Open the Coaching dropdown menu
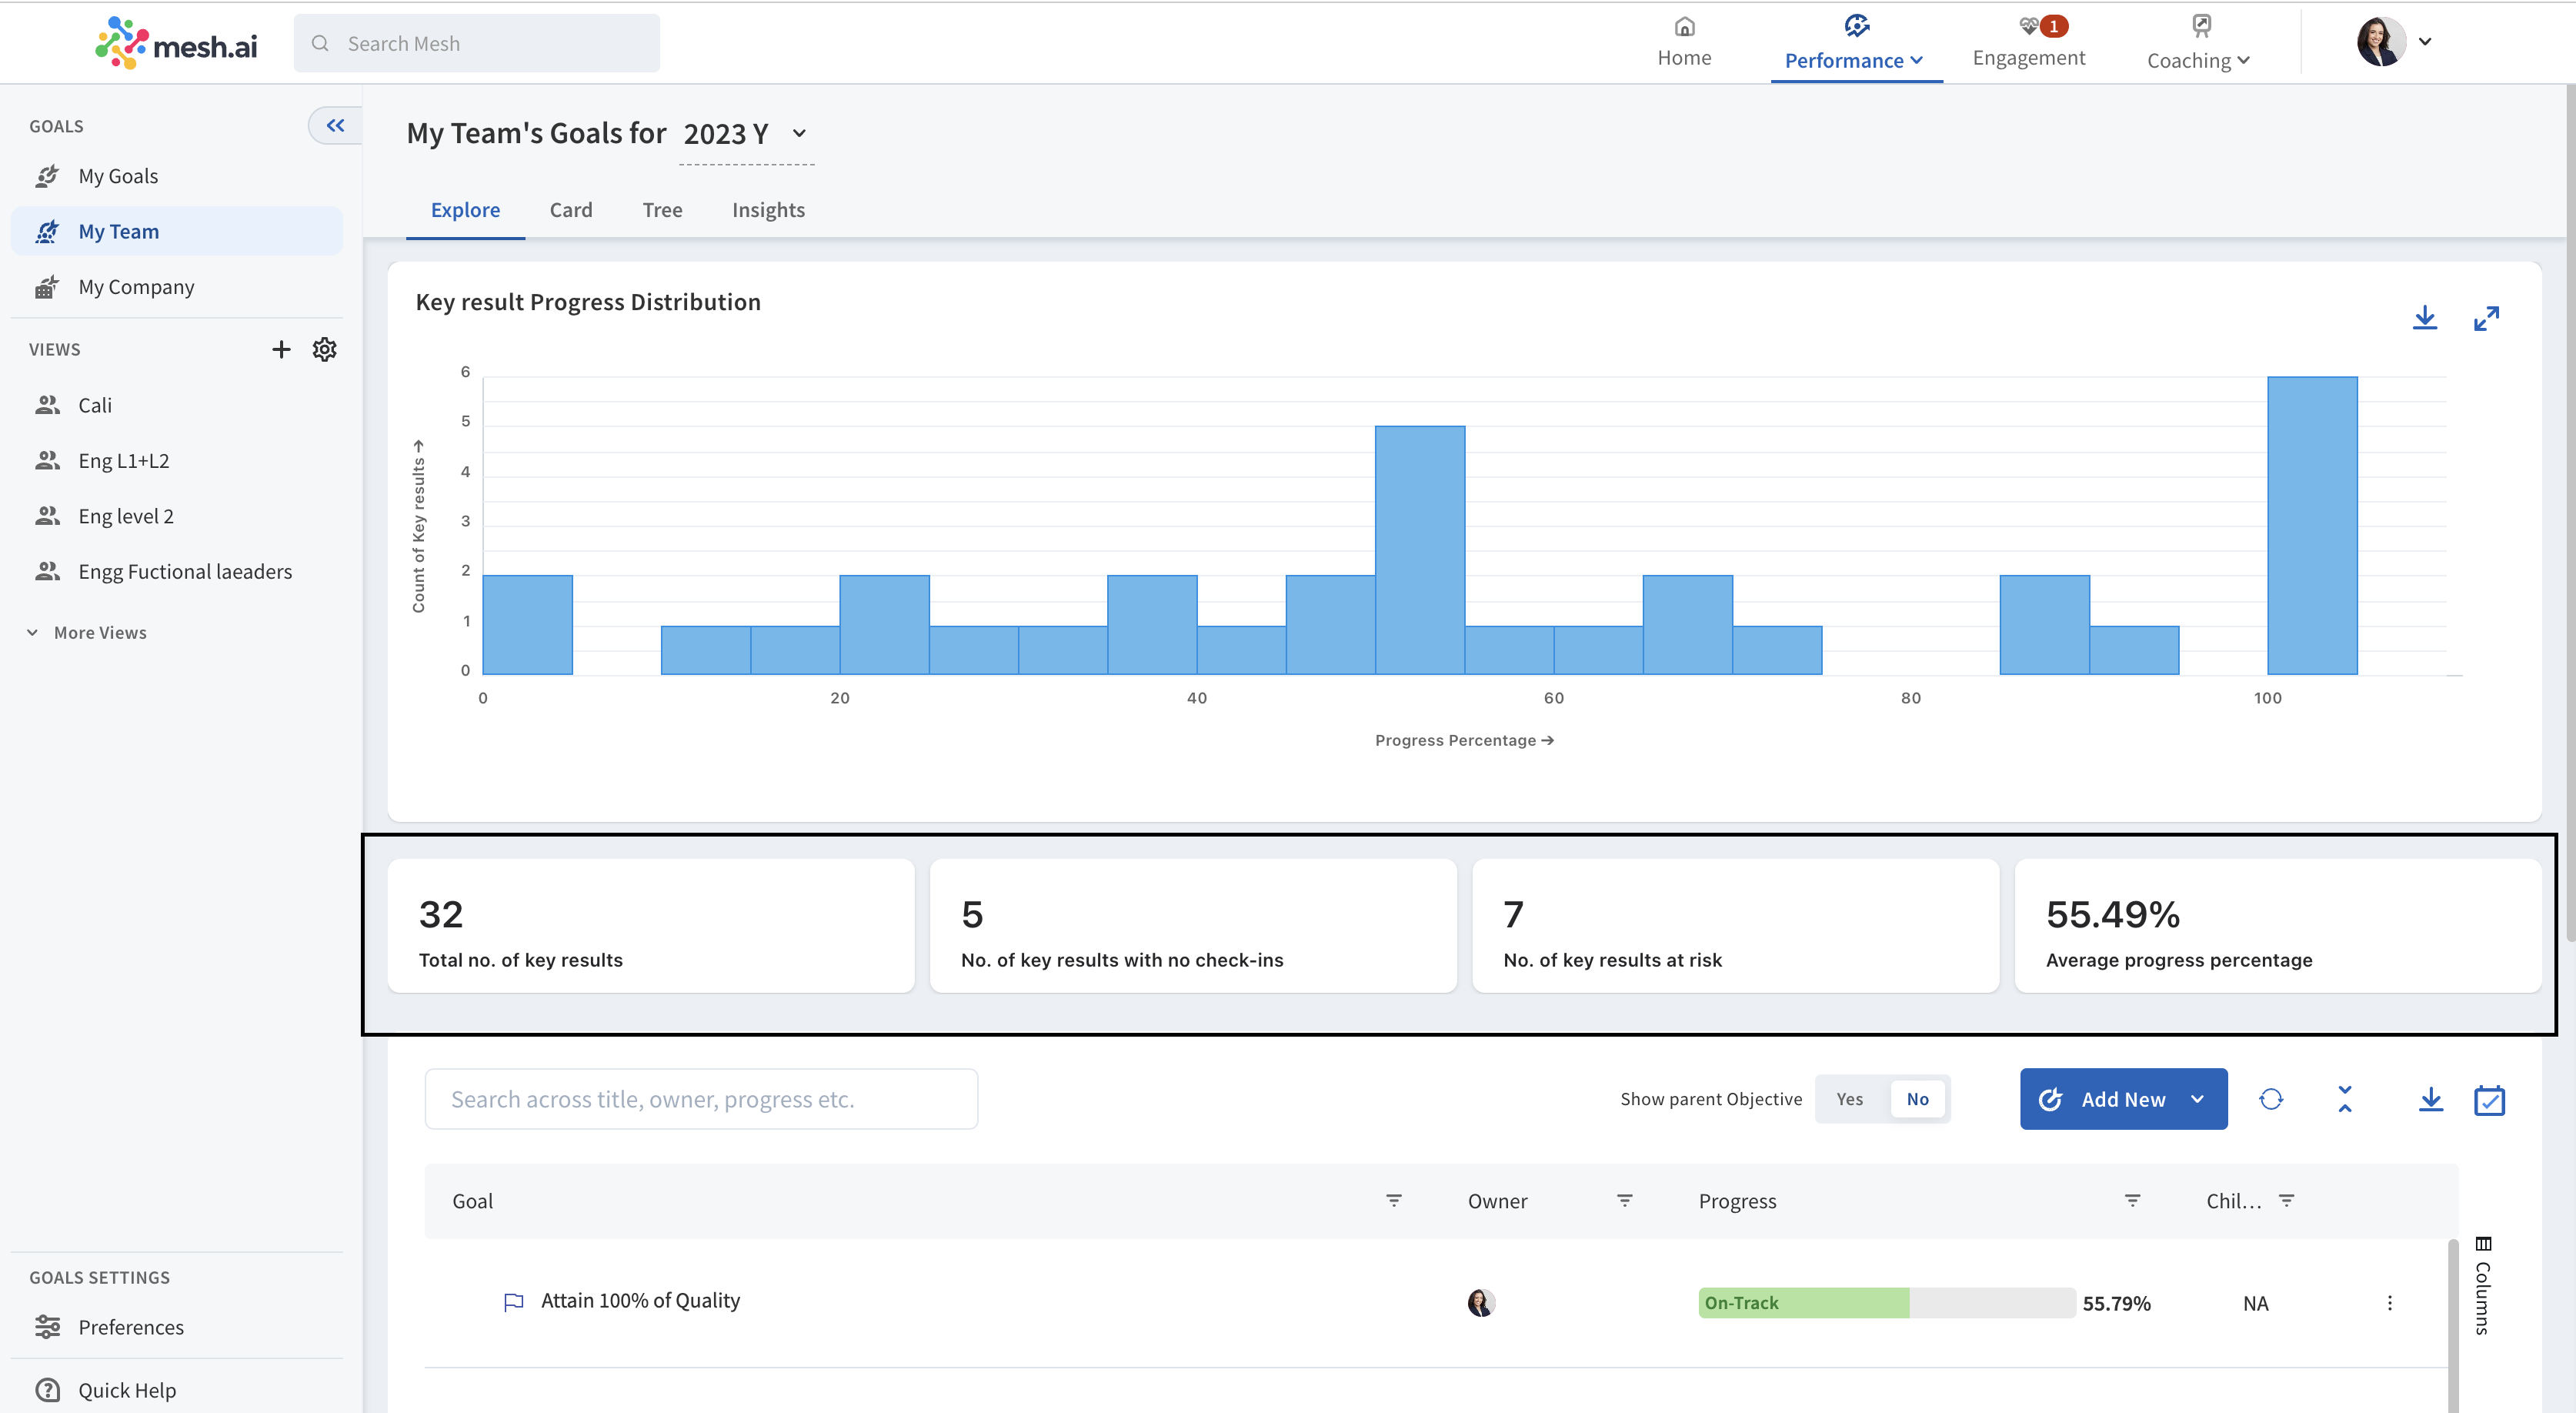 pyautogui.click(x=2198, y=43)
